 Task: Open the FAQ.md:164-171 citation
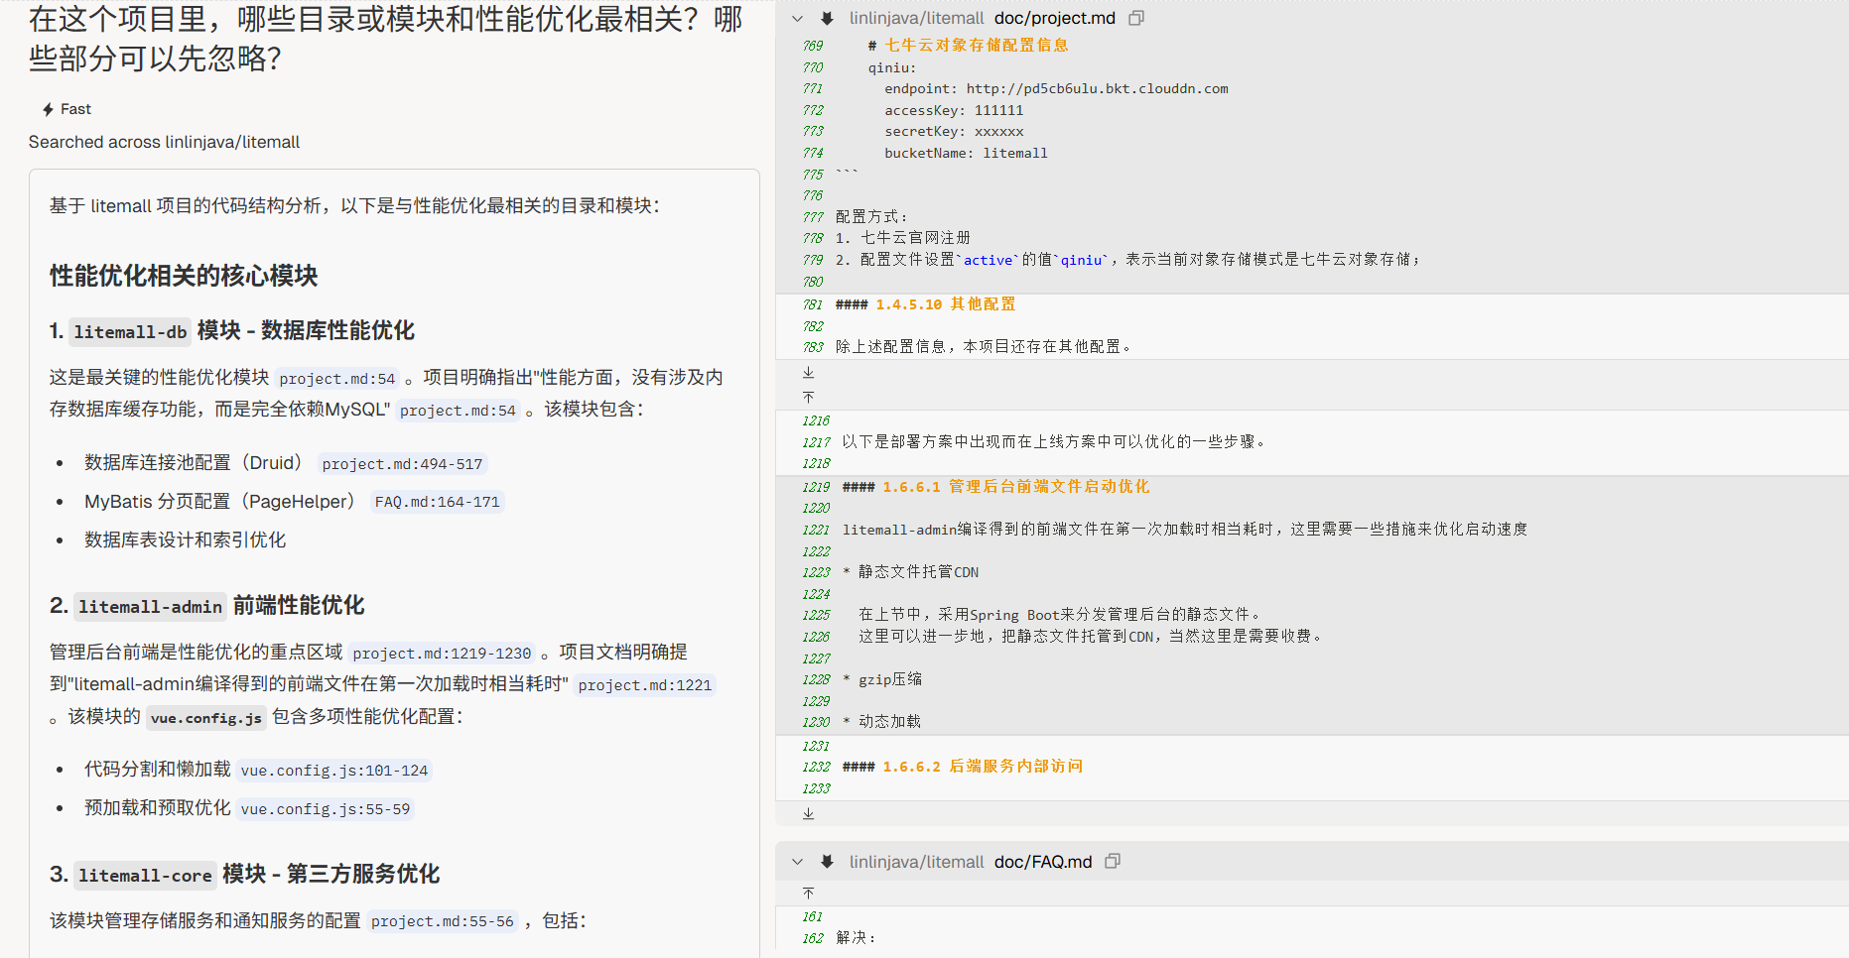pos(437,503)
